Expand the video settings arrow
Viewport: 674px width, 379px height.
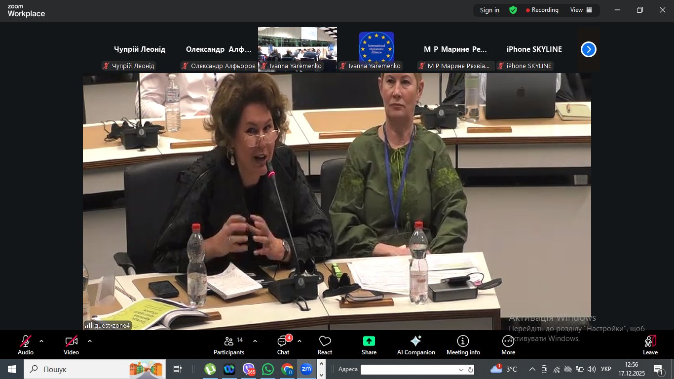90,341
